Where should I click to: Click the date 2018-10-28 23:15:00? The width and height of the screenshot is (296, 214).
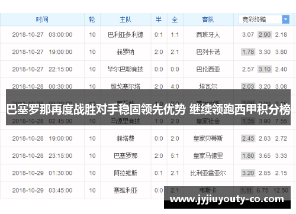(42, 156)
